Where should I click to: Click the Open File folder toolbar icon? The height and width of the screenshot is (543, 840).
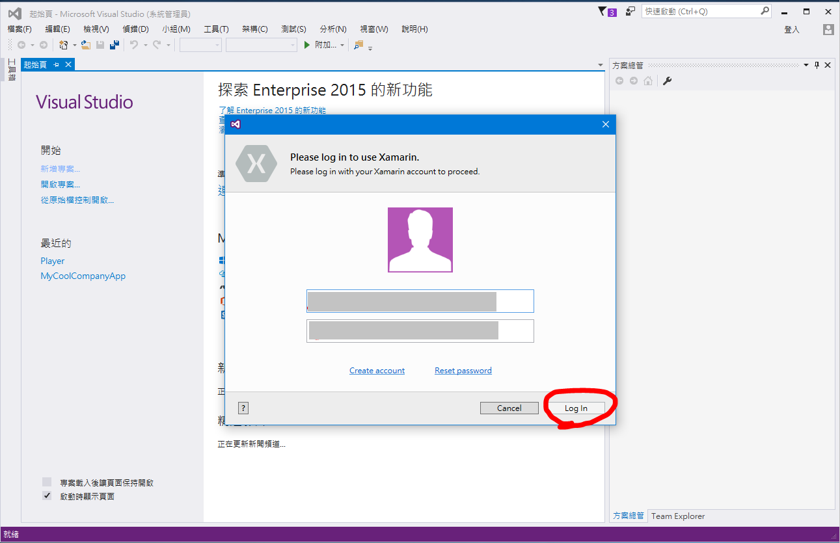tap(85, 45)
